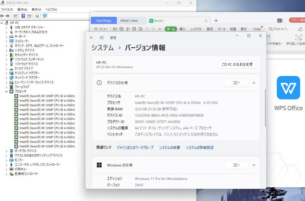Click コピー button for Windows の仕様
305x201 pixels.
[236, 165]
